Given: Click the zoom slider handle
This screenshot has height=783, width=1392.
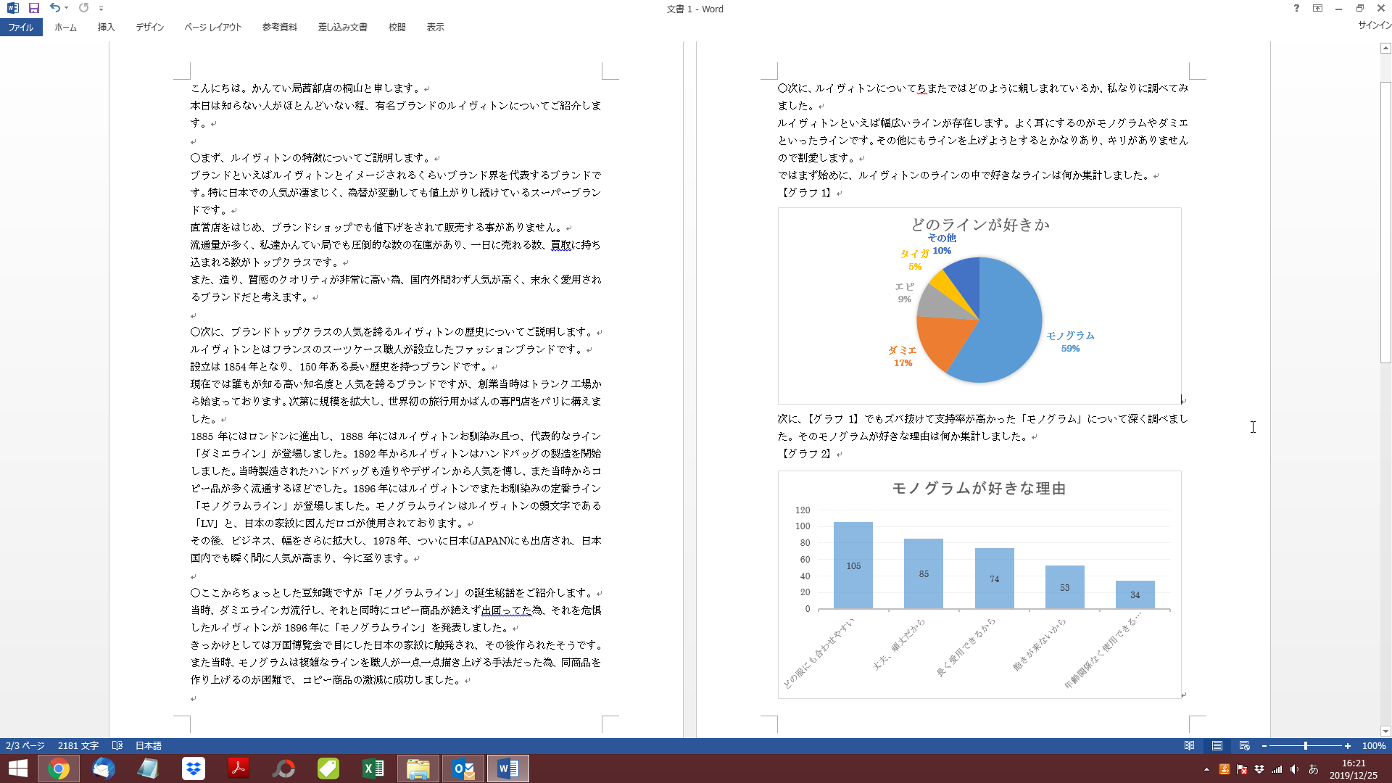Looking at the screenshot, I should coord(1306,746).
